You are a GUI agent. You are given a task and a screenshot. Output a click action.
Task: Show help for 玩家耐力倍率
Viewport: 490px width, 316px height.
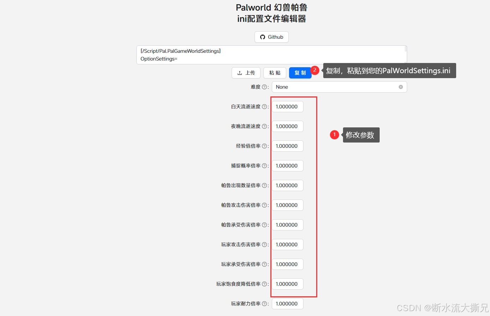coord(264,304)
